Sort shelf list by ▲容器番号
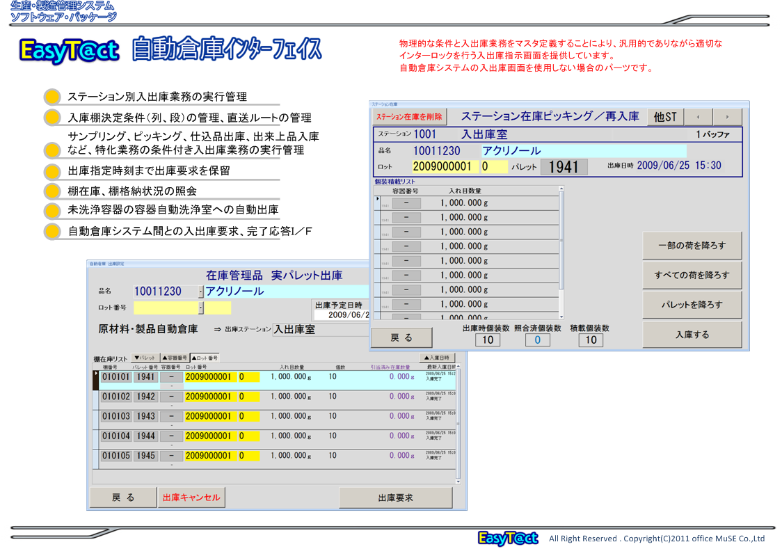Viewport: 782px width, 549px height. tap(175, 358)
